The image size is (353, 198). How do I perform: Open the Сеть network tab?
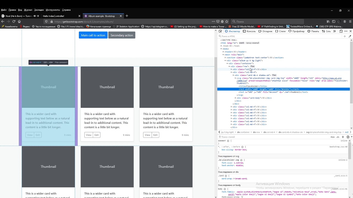(326, 31)
